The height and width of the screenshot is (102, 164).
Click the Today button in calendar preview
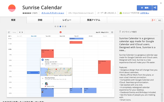pos(14,32)
